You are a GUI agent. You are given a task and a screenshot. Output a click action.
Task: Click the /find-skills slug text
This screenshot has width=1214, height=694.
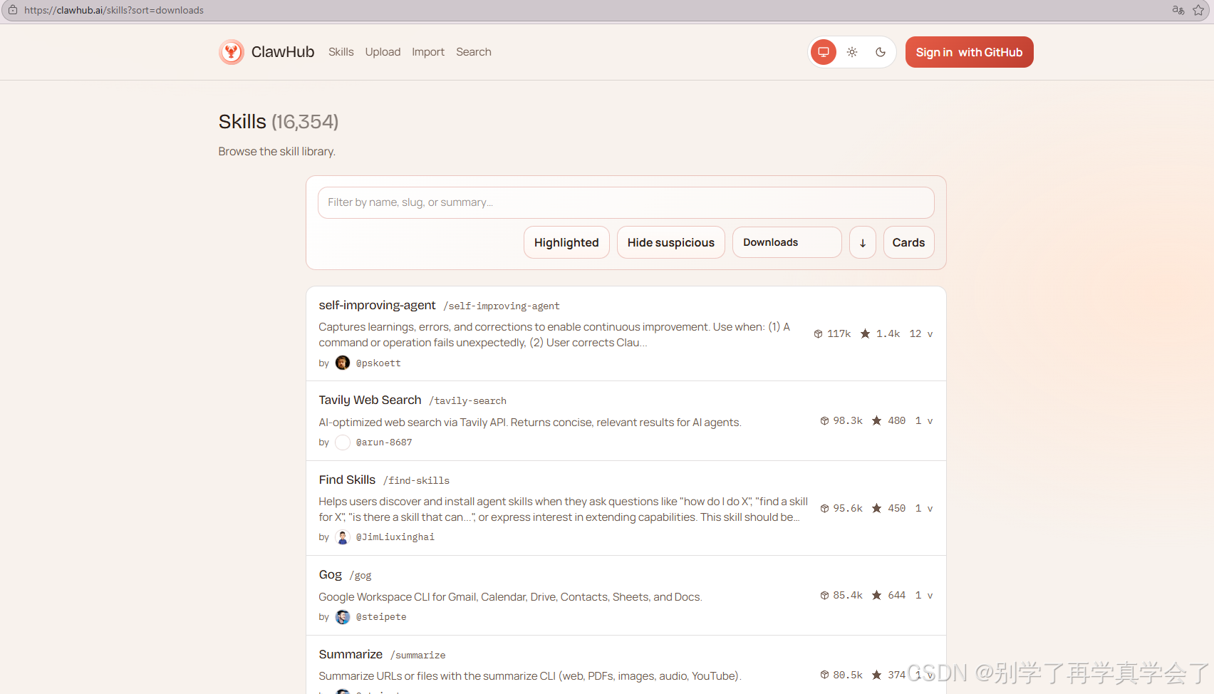point(416,481)
